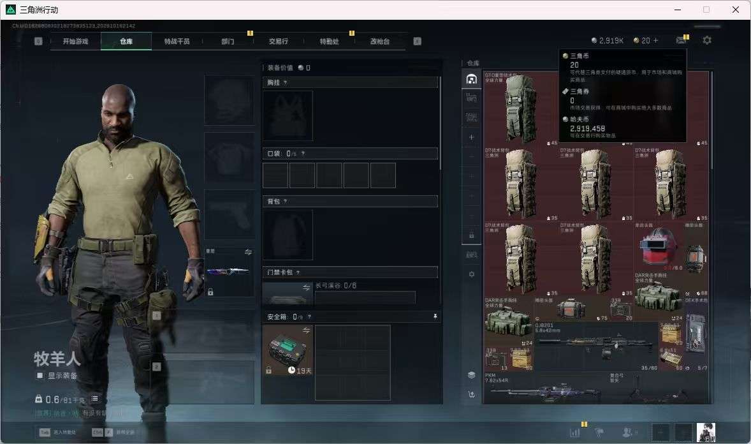
Task: Click the help question mark beside 胸挂
Action: (x=285, y=82)
